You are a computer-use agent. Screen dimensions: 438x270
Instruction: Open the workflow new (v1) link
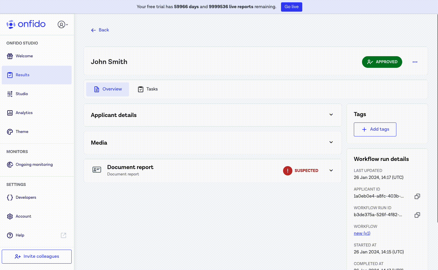(362, 233)
